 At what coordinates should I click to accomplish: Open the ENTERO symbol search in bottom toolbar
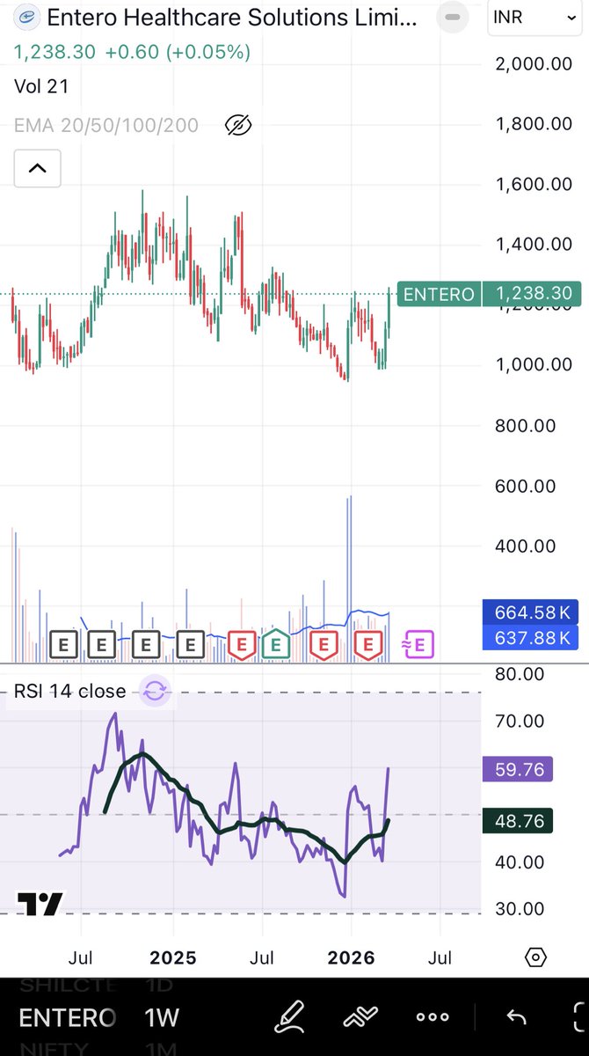tap(67, 1018)
